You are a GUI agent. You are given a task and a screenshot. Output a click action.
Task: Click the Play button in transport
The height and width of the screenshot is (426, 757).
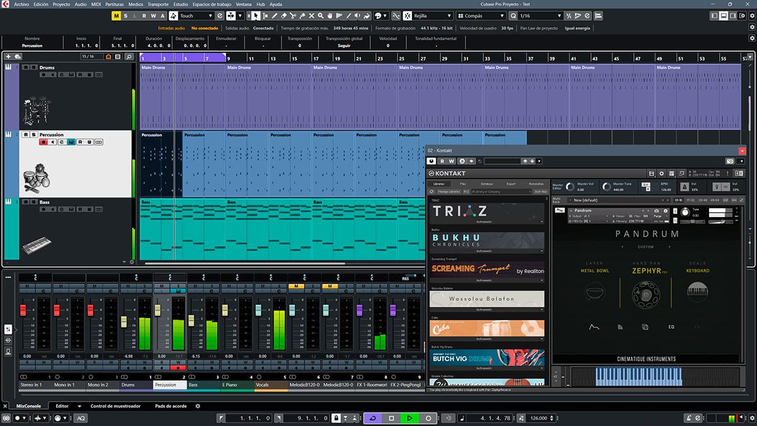click(409, 418)
